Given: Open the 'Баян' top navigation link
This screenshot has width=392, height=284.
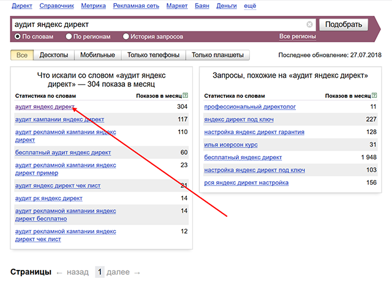Looking at the screenshot, I should [202, 6].
